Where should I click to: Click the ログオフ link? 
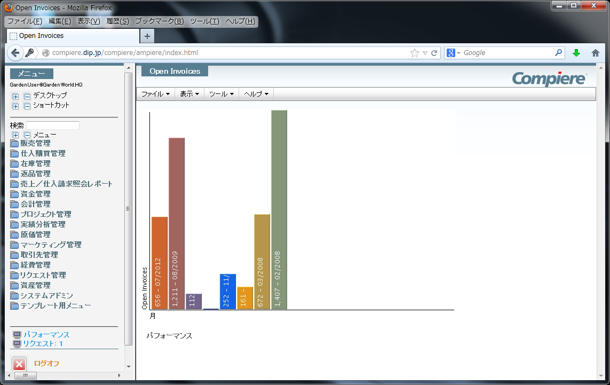coord(46,364)
